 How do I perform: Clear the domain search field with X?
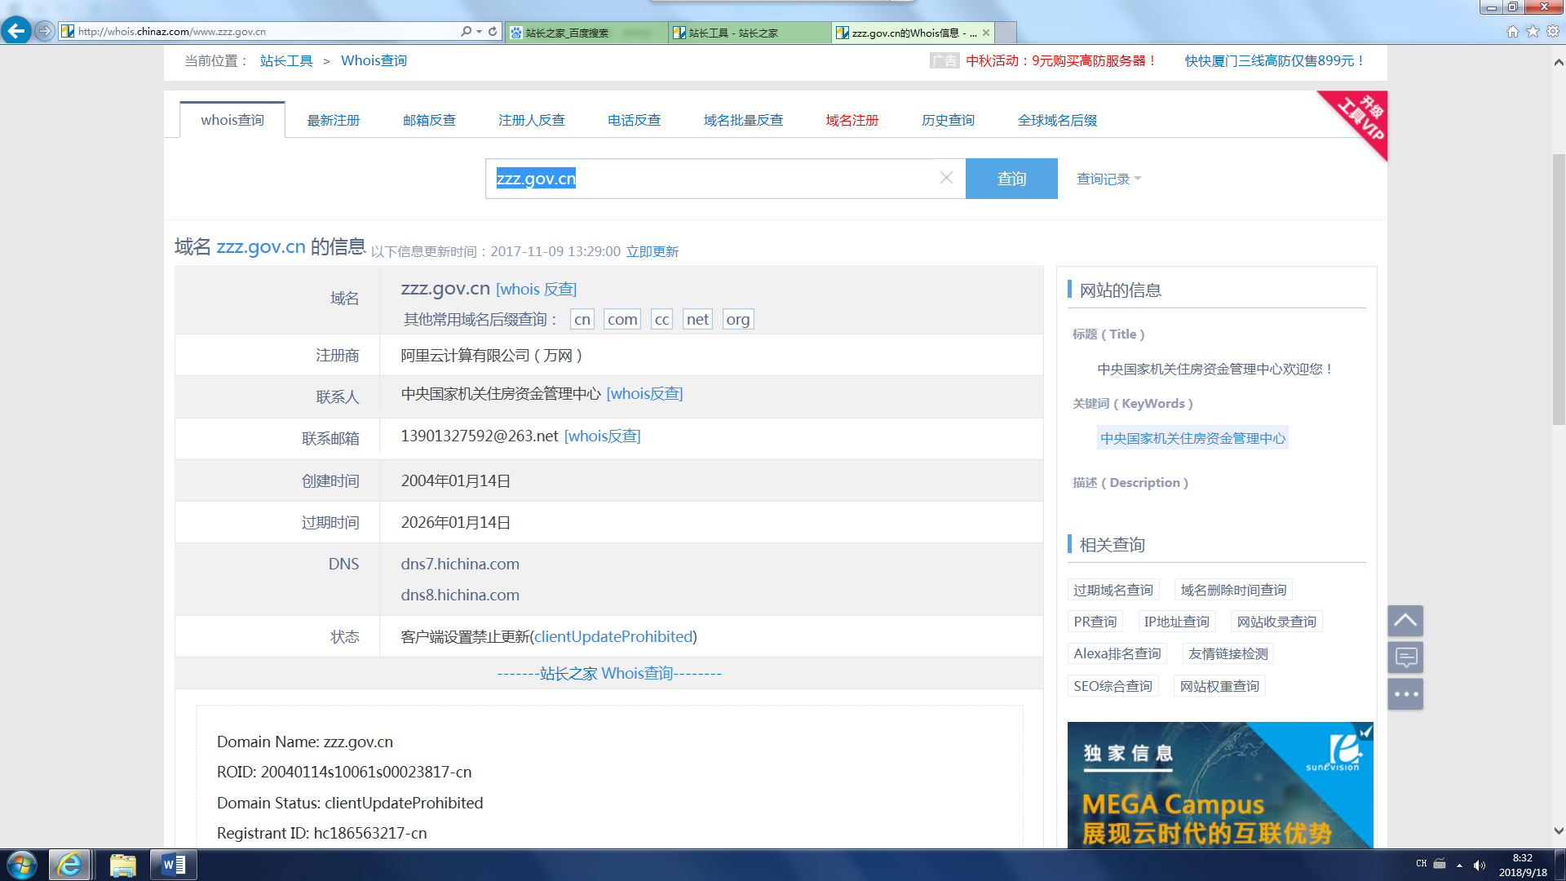[x=946, y=178]
